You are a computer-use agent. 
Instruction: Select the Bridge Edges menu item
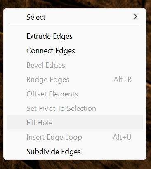click(75, 80)
